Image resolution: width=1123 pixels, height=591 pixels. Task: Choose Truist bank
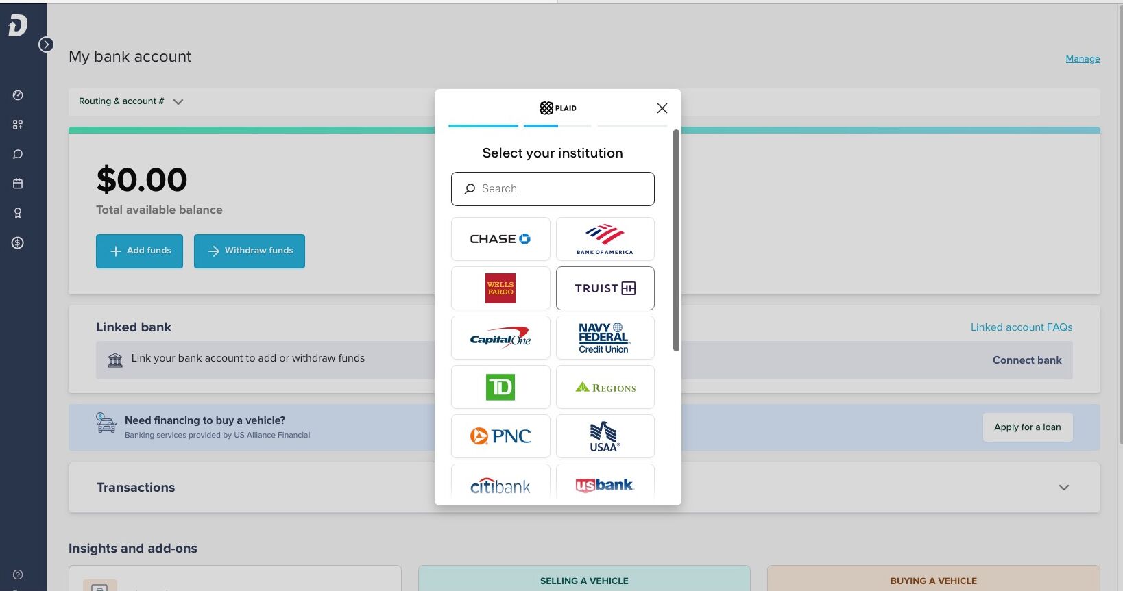coord(605,288)
